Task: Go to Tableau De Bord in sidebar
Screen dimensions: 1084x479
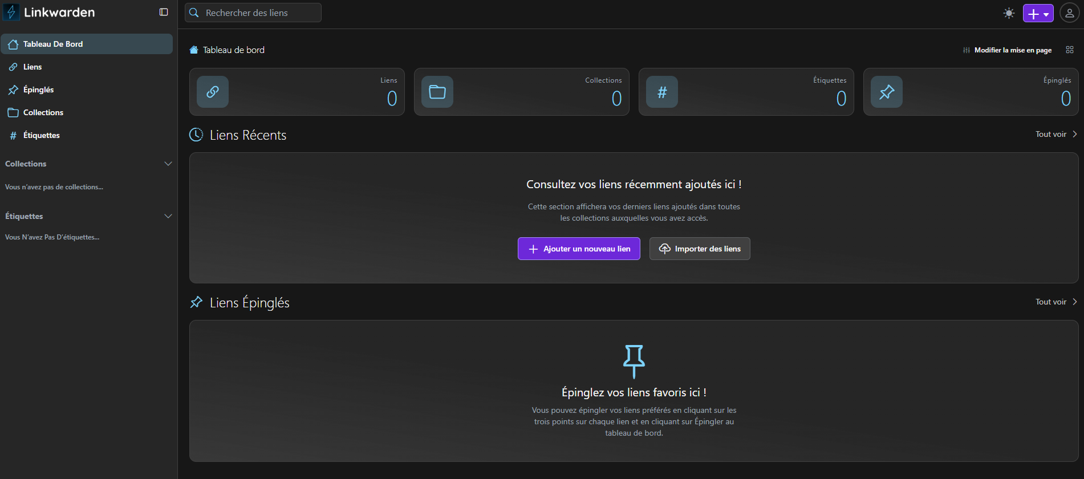Action: click(x=87, y=44)
